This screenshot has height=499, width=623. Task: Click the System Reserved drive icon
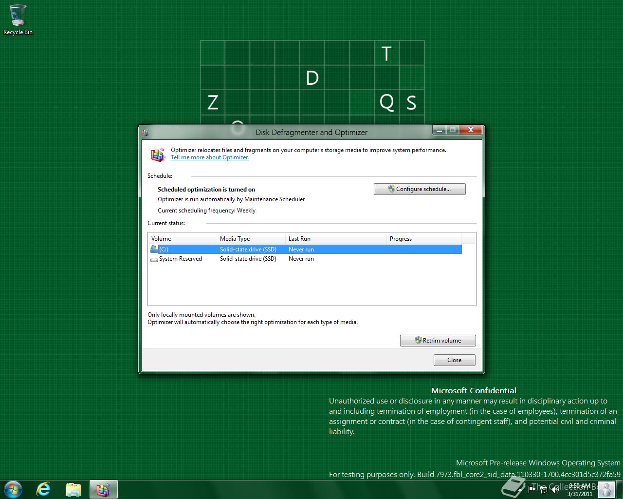(154, 259)
